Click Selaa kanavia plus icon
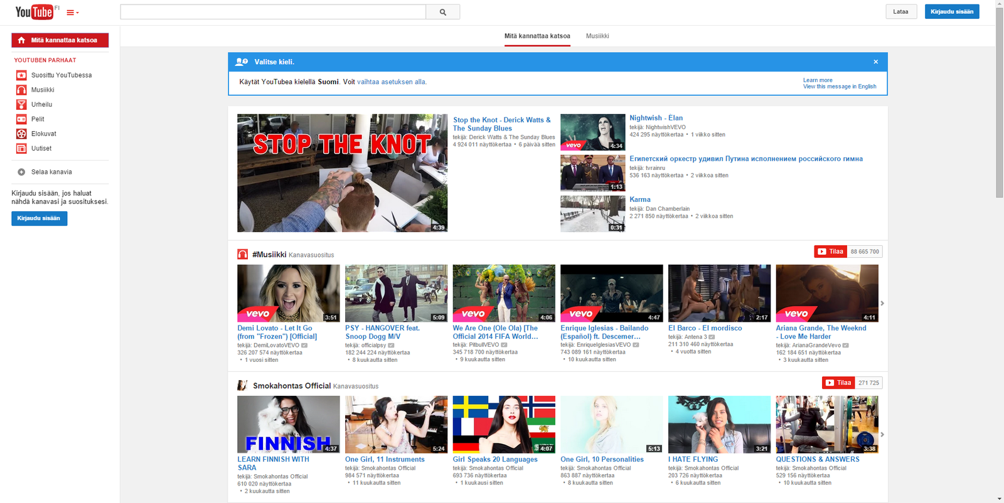 point(21,172)
